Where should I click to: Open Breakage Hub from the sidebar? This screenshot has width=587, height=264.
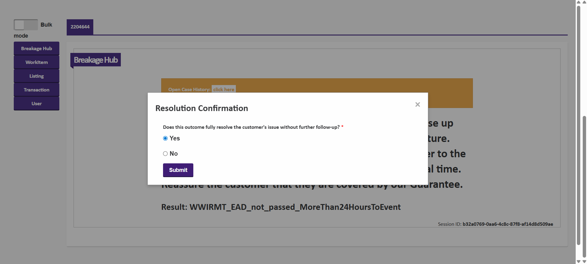[36, 49]
